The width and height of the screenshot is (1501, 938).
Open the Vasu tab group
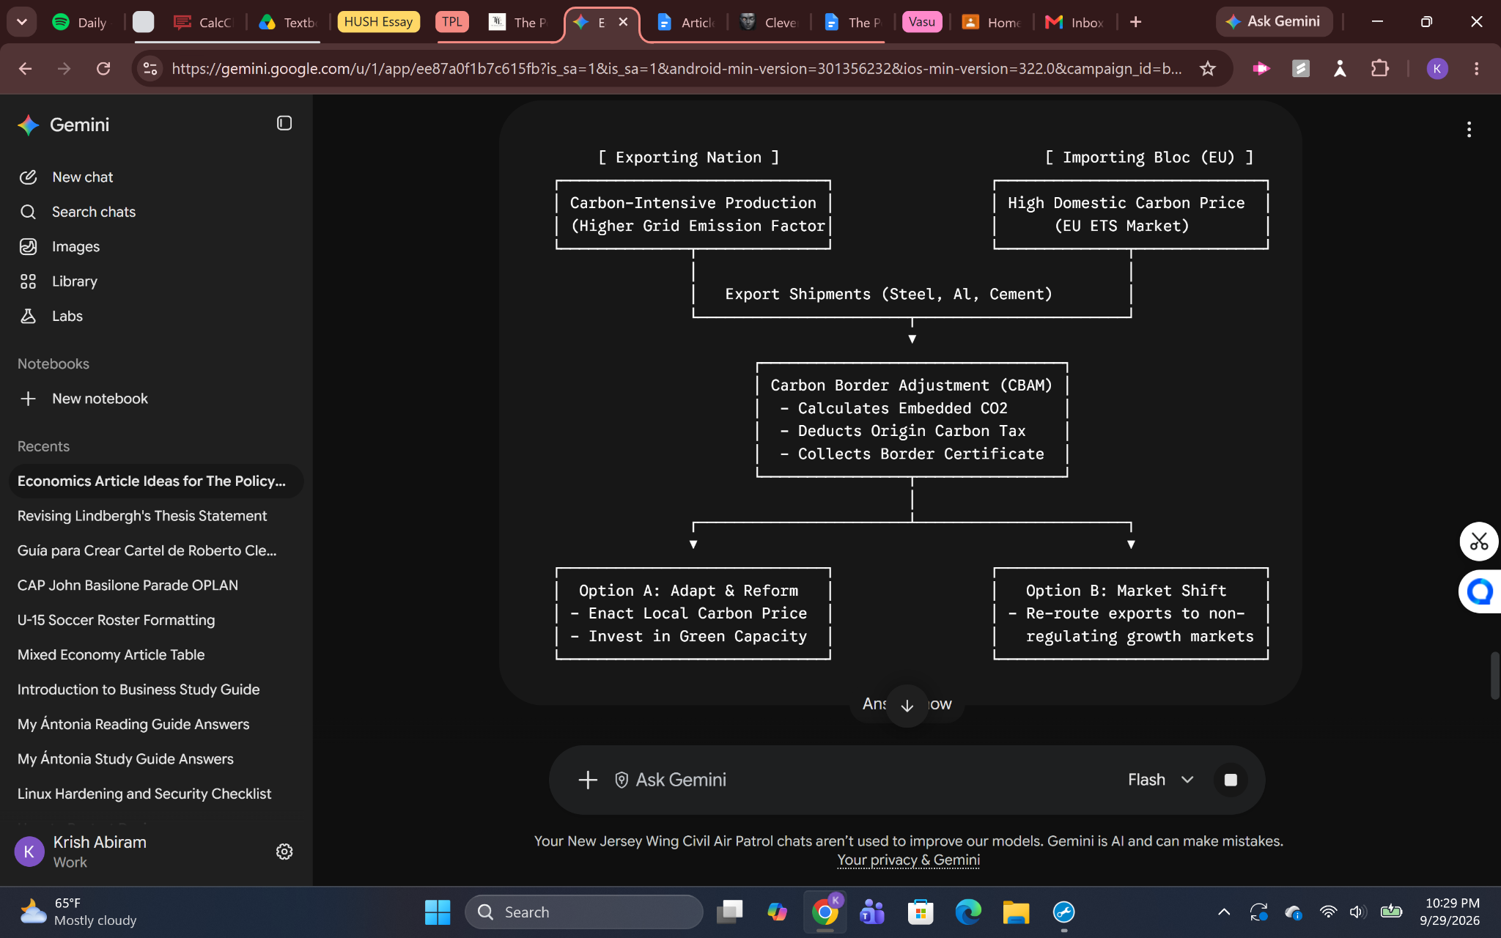tap(922, 22)
